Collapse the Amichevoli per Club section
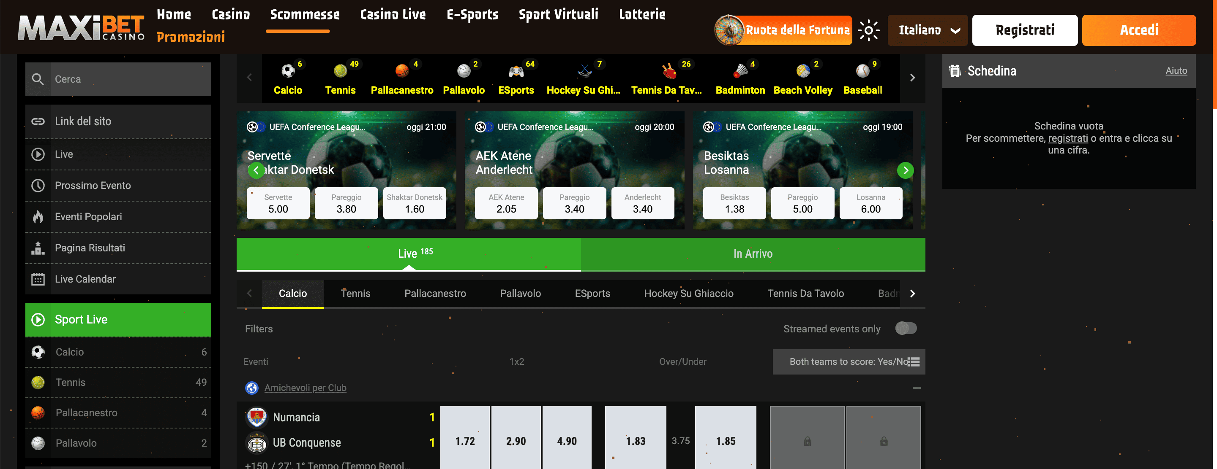The height and width of the screenshot is (469, 1217). click(x=917, y=388)
